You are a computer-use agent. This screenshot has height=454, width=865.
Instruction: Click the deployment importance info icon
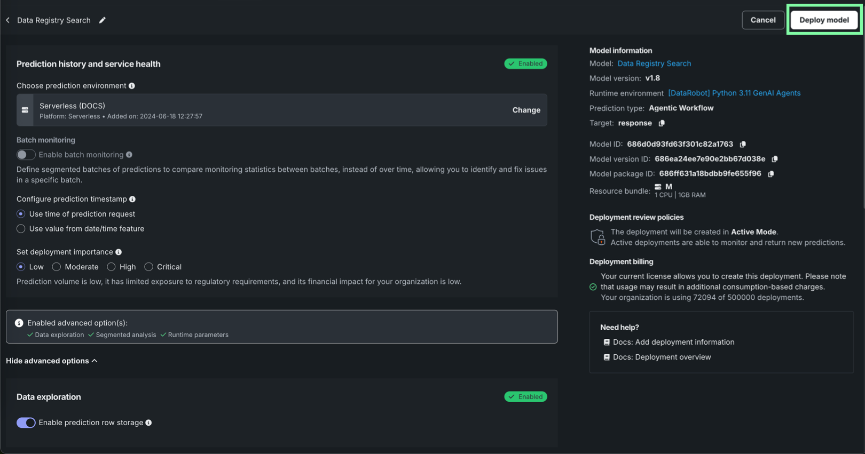(119, 251)
